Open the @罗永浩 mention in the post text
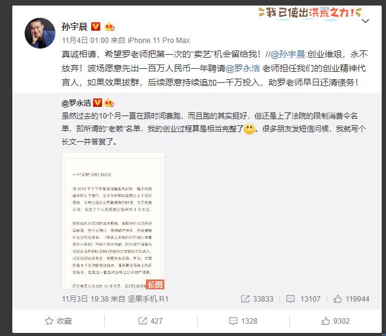 pos(243,68)
